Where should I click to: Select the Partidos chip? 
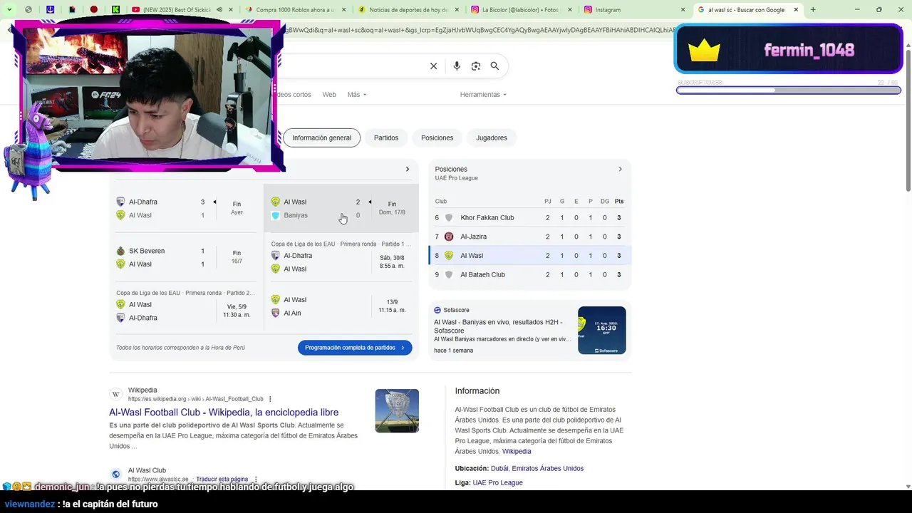coord(386,138)
